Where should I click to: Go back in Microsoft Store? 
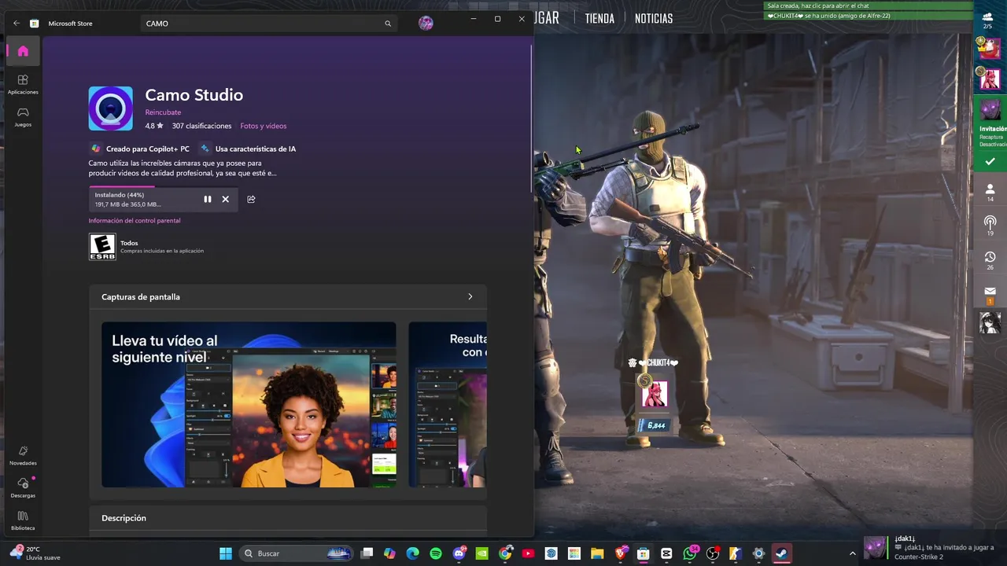[x=17, y=24]
